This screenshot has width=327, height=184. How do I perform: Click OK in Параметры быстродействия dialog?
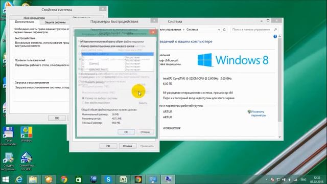(108, 146)
